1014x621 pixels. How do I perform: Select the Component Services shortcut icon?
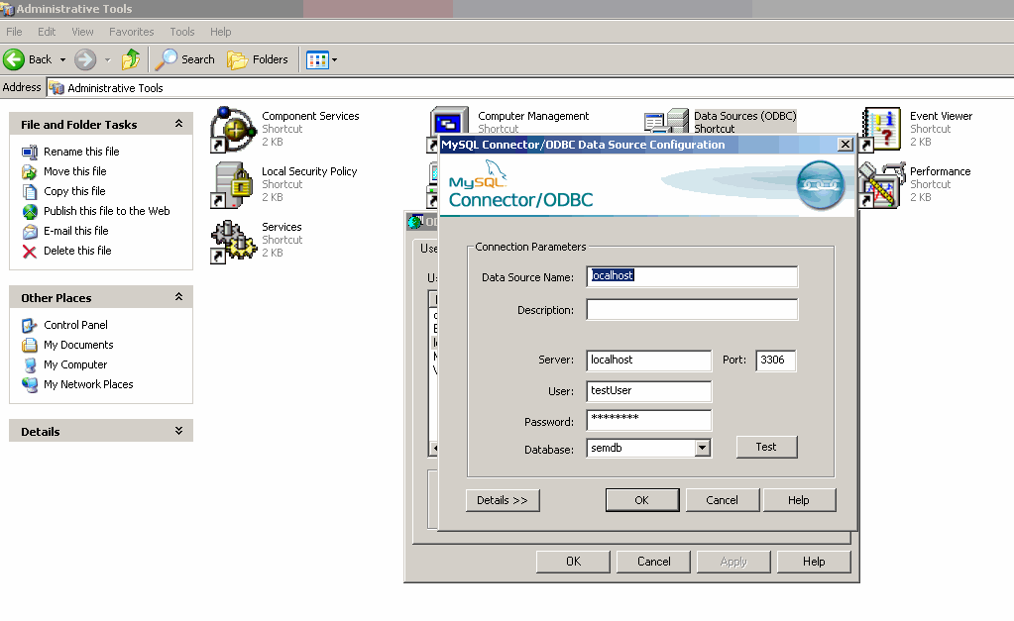point(234,129)
